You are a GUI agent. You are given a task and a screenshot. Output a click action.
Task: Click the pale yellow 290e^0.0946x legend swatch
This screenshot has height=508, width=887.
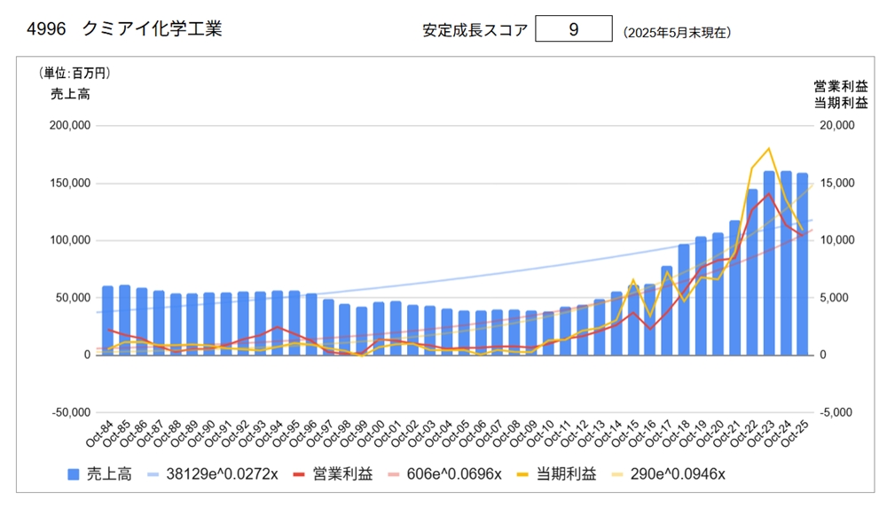(x=617, y=474)
